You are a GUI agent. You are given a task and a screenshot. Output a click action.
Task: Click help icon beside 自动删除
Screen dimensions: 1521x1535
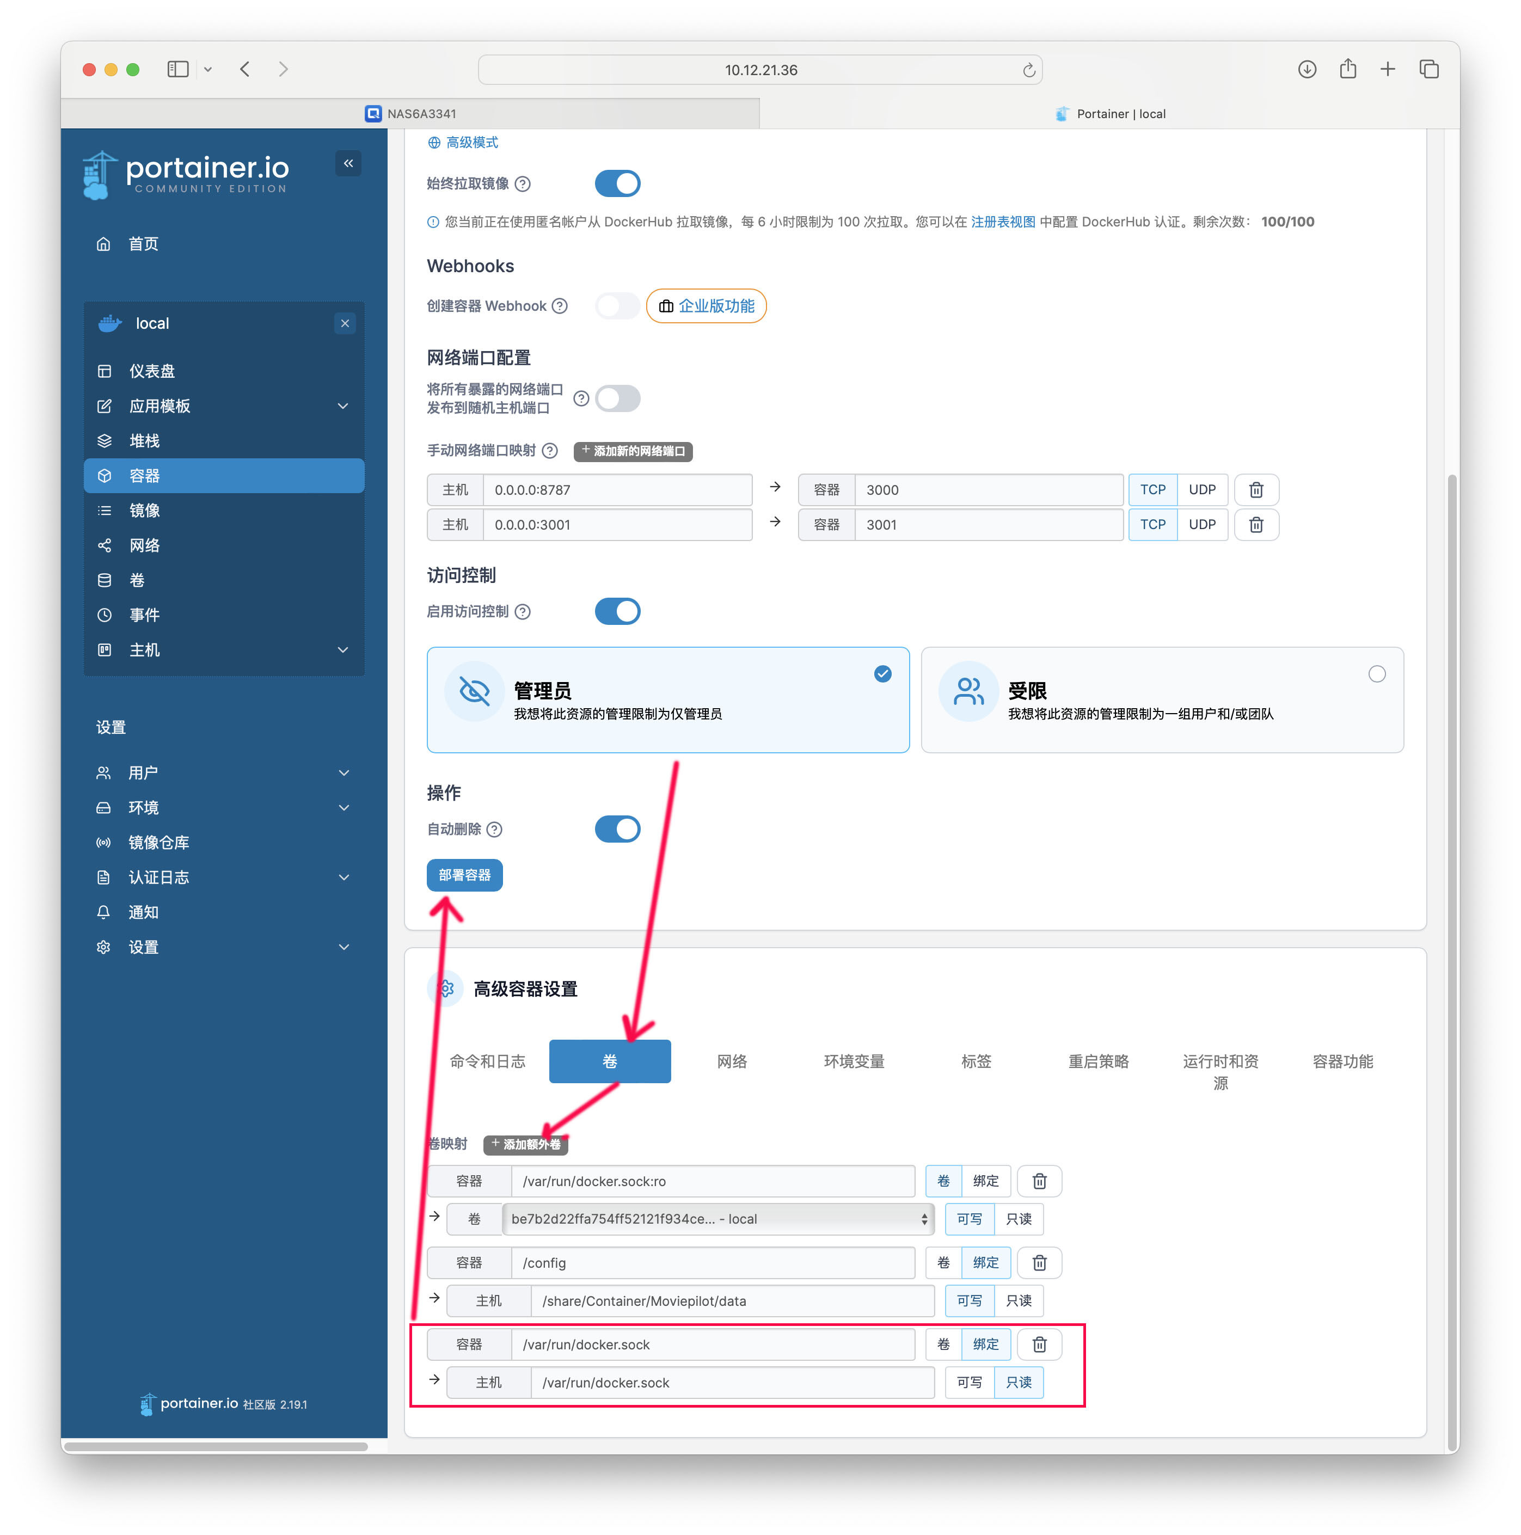pyautogui.click(x=494, y=830)
